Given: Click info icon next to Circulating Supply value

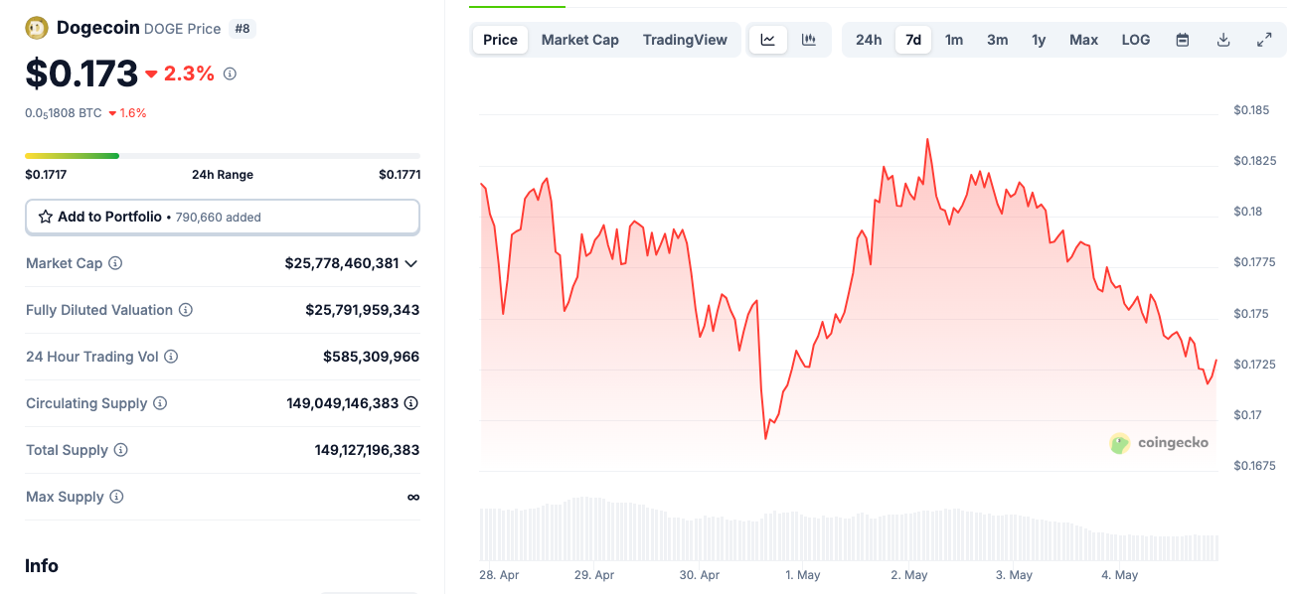Looking at the screenshot, I should (410, 403).
